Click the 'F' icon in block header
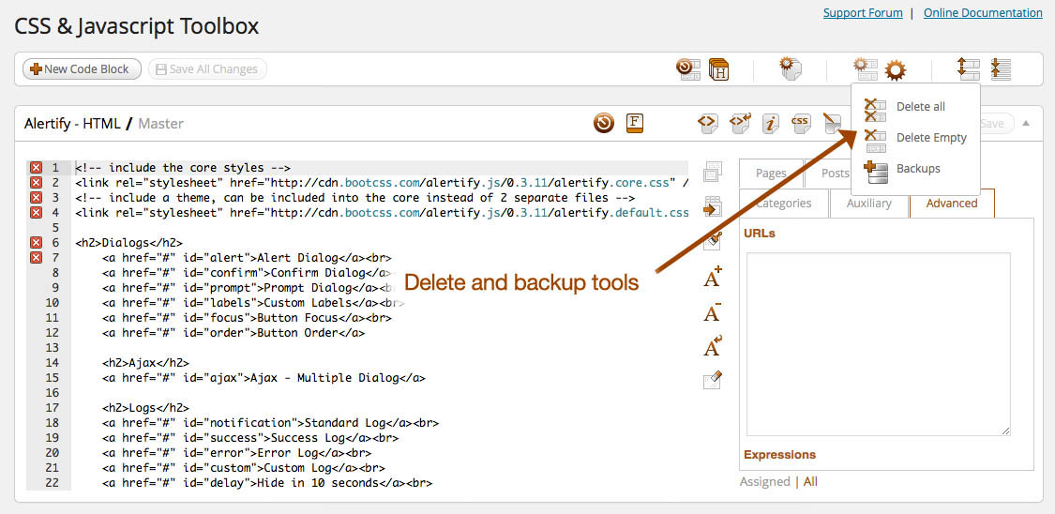This screenshot has height=514, width=1055. tap(635, 123)
